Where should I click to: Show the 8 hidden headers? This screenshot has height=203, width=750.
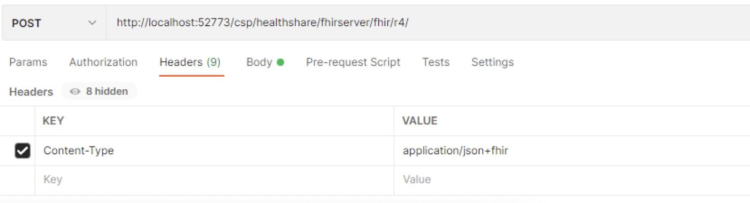click(x=106, y=92)
